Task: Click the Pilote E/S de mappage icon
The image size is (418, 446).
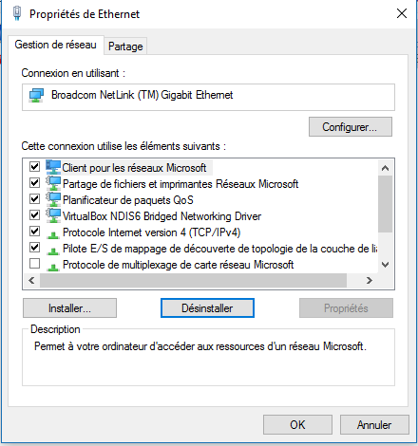Action: coord(53,251)
